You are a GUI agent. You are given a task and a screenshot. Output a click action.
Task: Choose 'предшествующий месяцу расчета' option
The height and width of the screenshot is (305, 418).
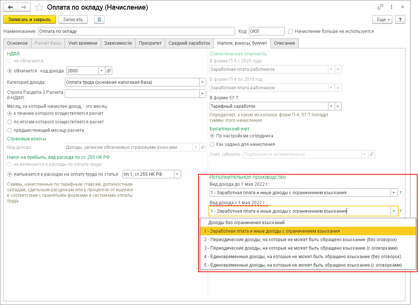click(10, 130)
